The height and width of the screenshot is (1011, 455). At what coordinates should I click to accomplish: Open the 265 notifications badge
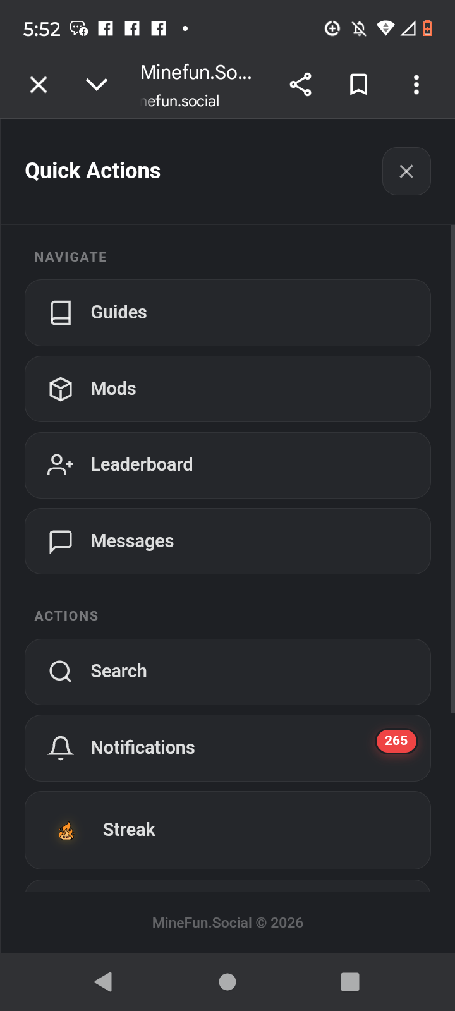[396, 741]
